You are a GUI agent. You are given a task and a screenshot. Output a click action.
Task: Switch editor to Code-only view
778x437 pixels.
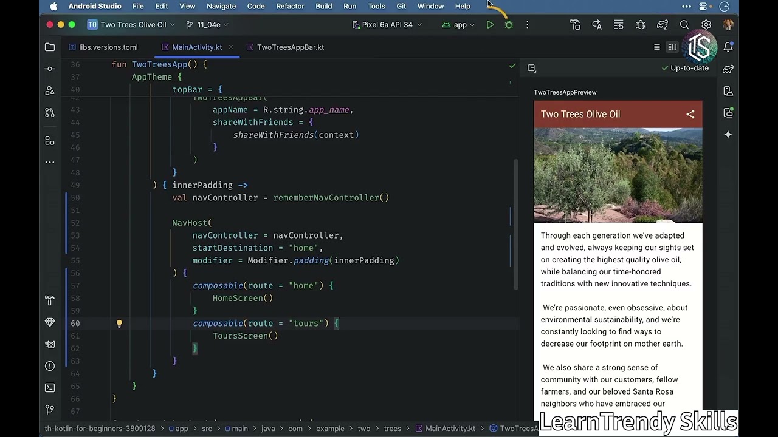(656, 47)
